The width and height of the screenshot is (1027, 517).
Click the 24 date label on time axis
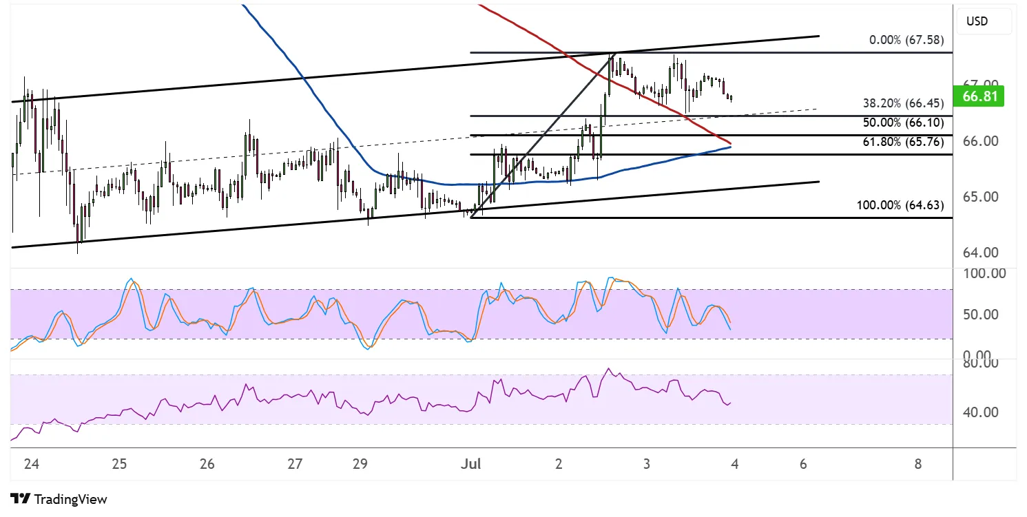(31, 464)
